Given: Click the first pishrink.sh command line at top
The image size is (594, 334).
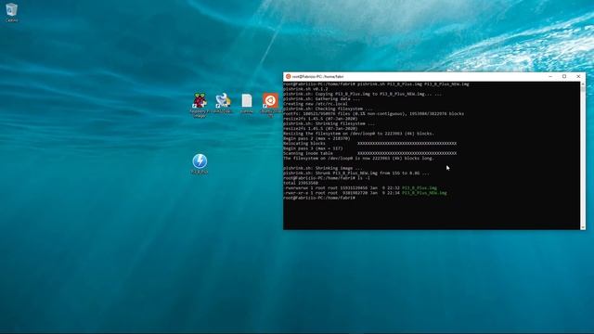Looking at the screenshot, I should [x=376, y=84].
